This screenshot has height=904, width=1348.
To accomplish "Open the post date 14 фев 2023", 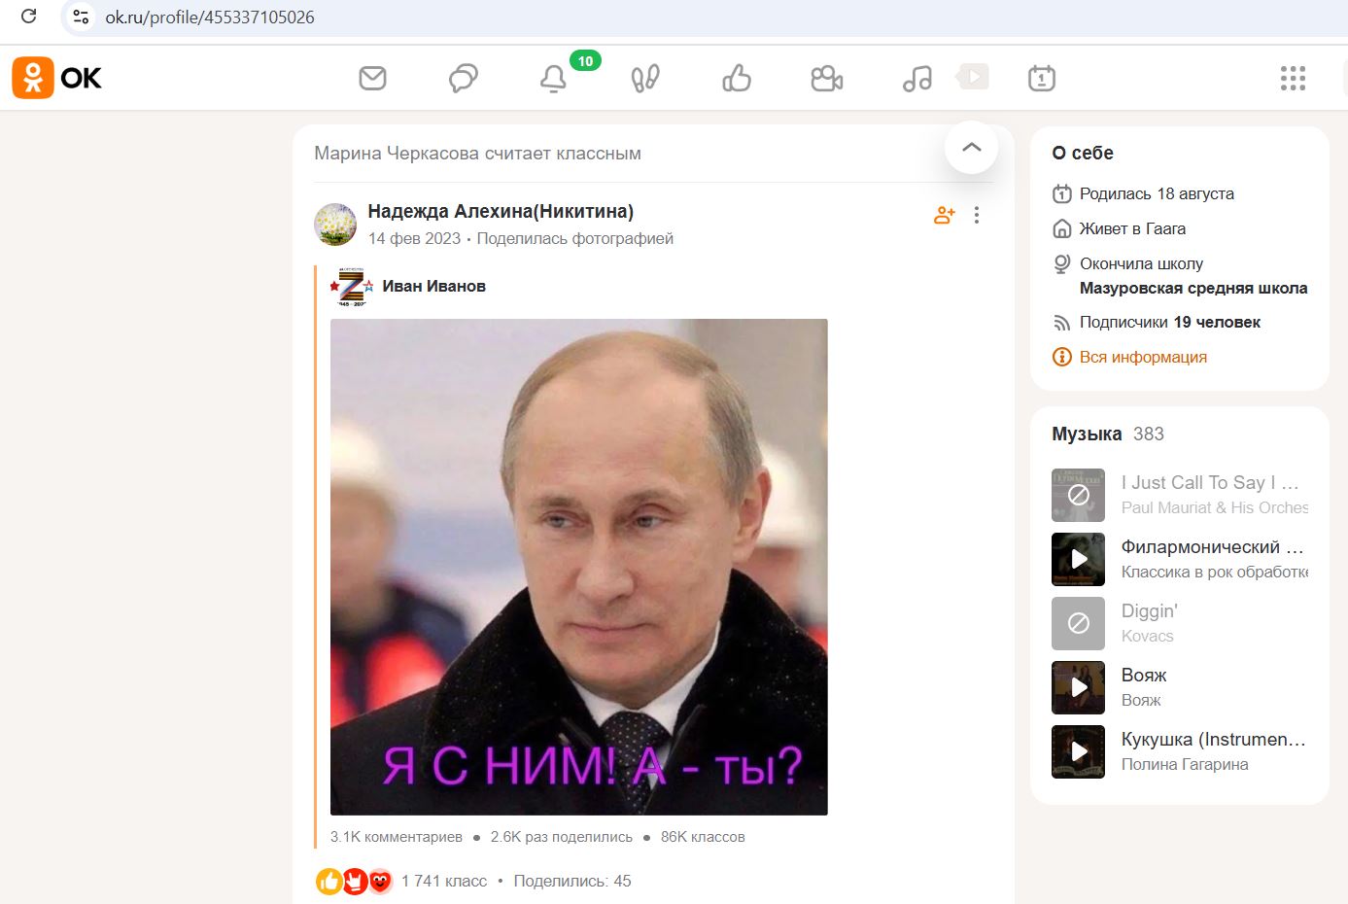I will pyautogui.click(x=414, y=239).
